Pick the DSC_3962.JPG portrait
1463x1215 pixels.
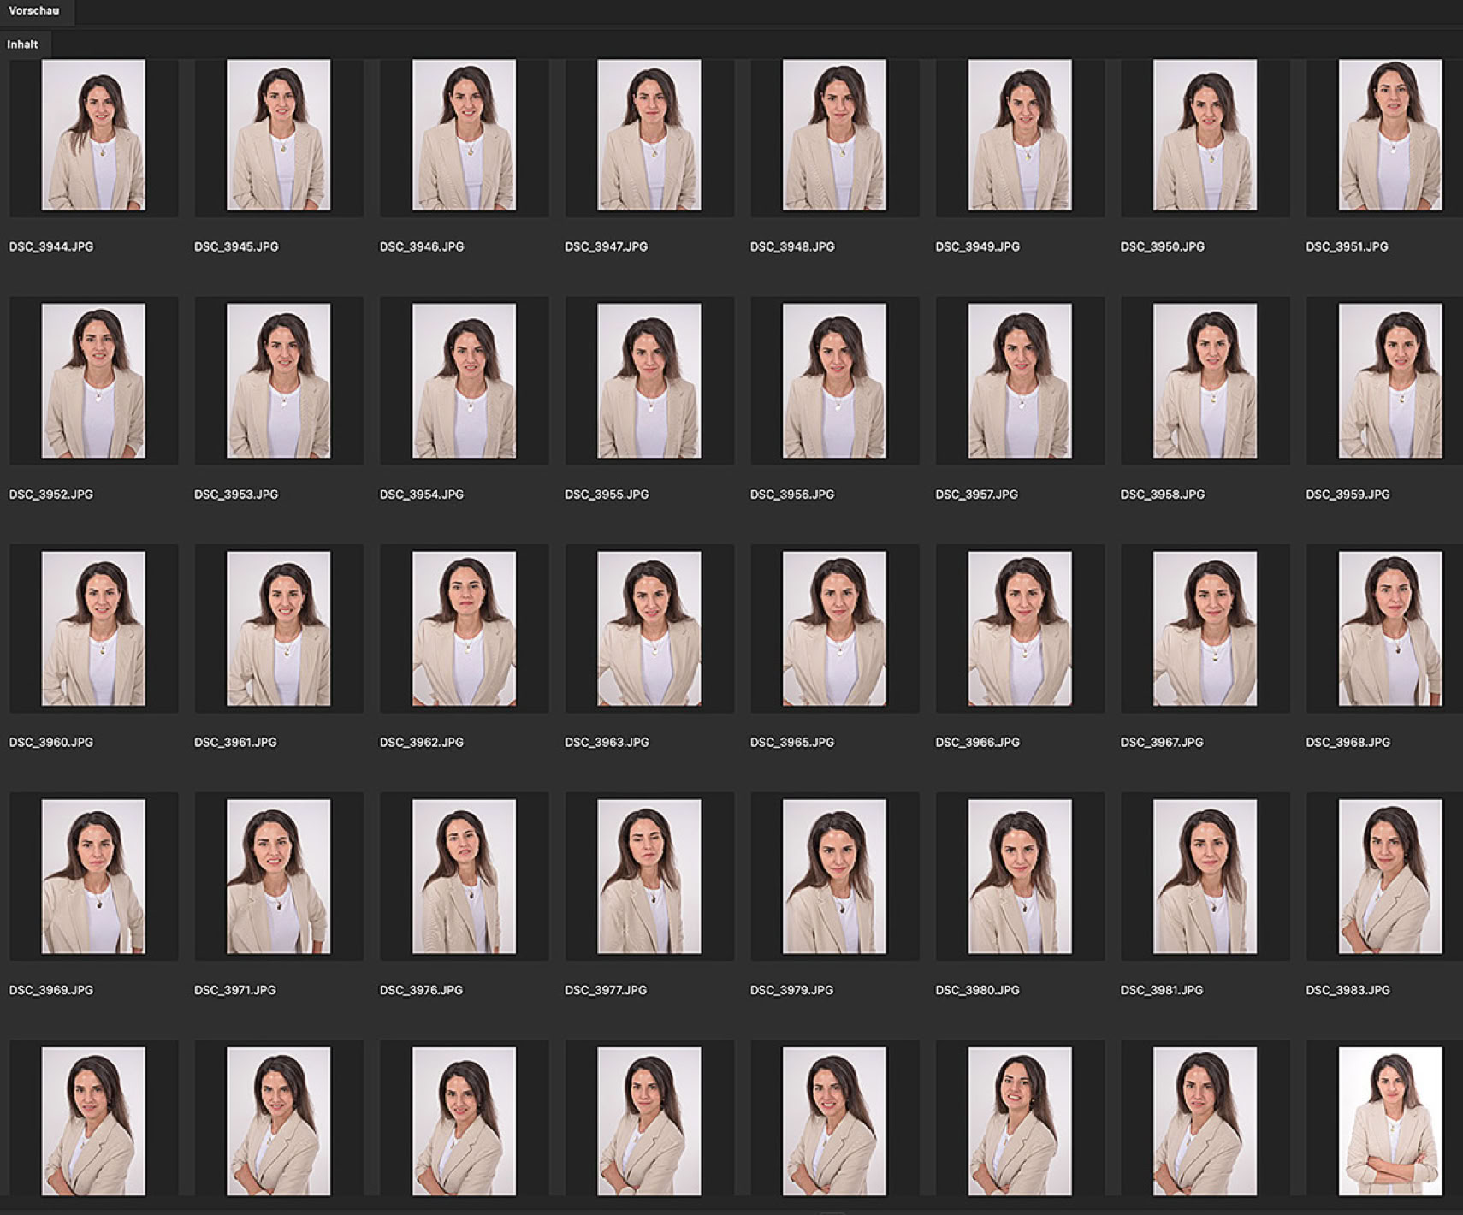pos(464,629)
